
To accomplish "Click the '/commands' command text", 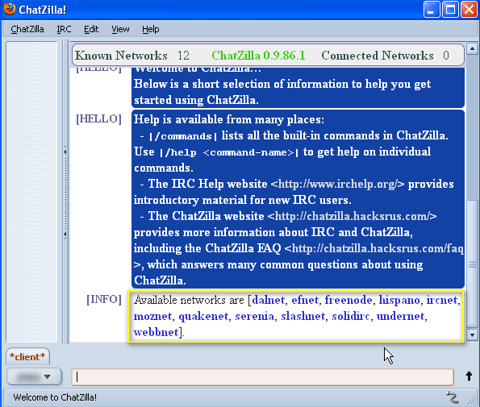I will tap(183, 136).
